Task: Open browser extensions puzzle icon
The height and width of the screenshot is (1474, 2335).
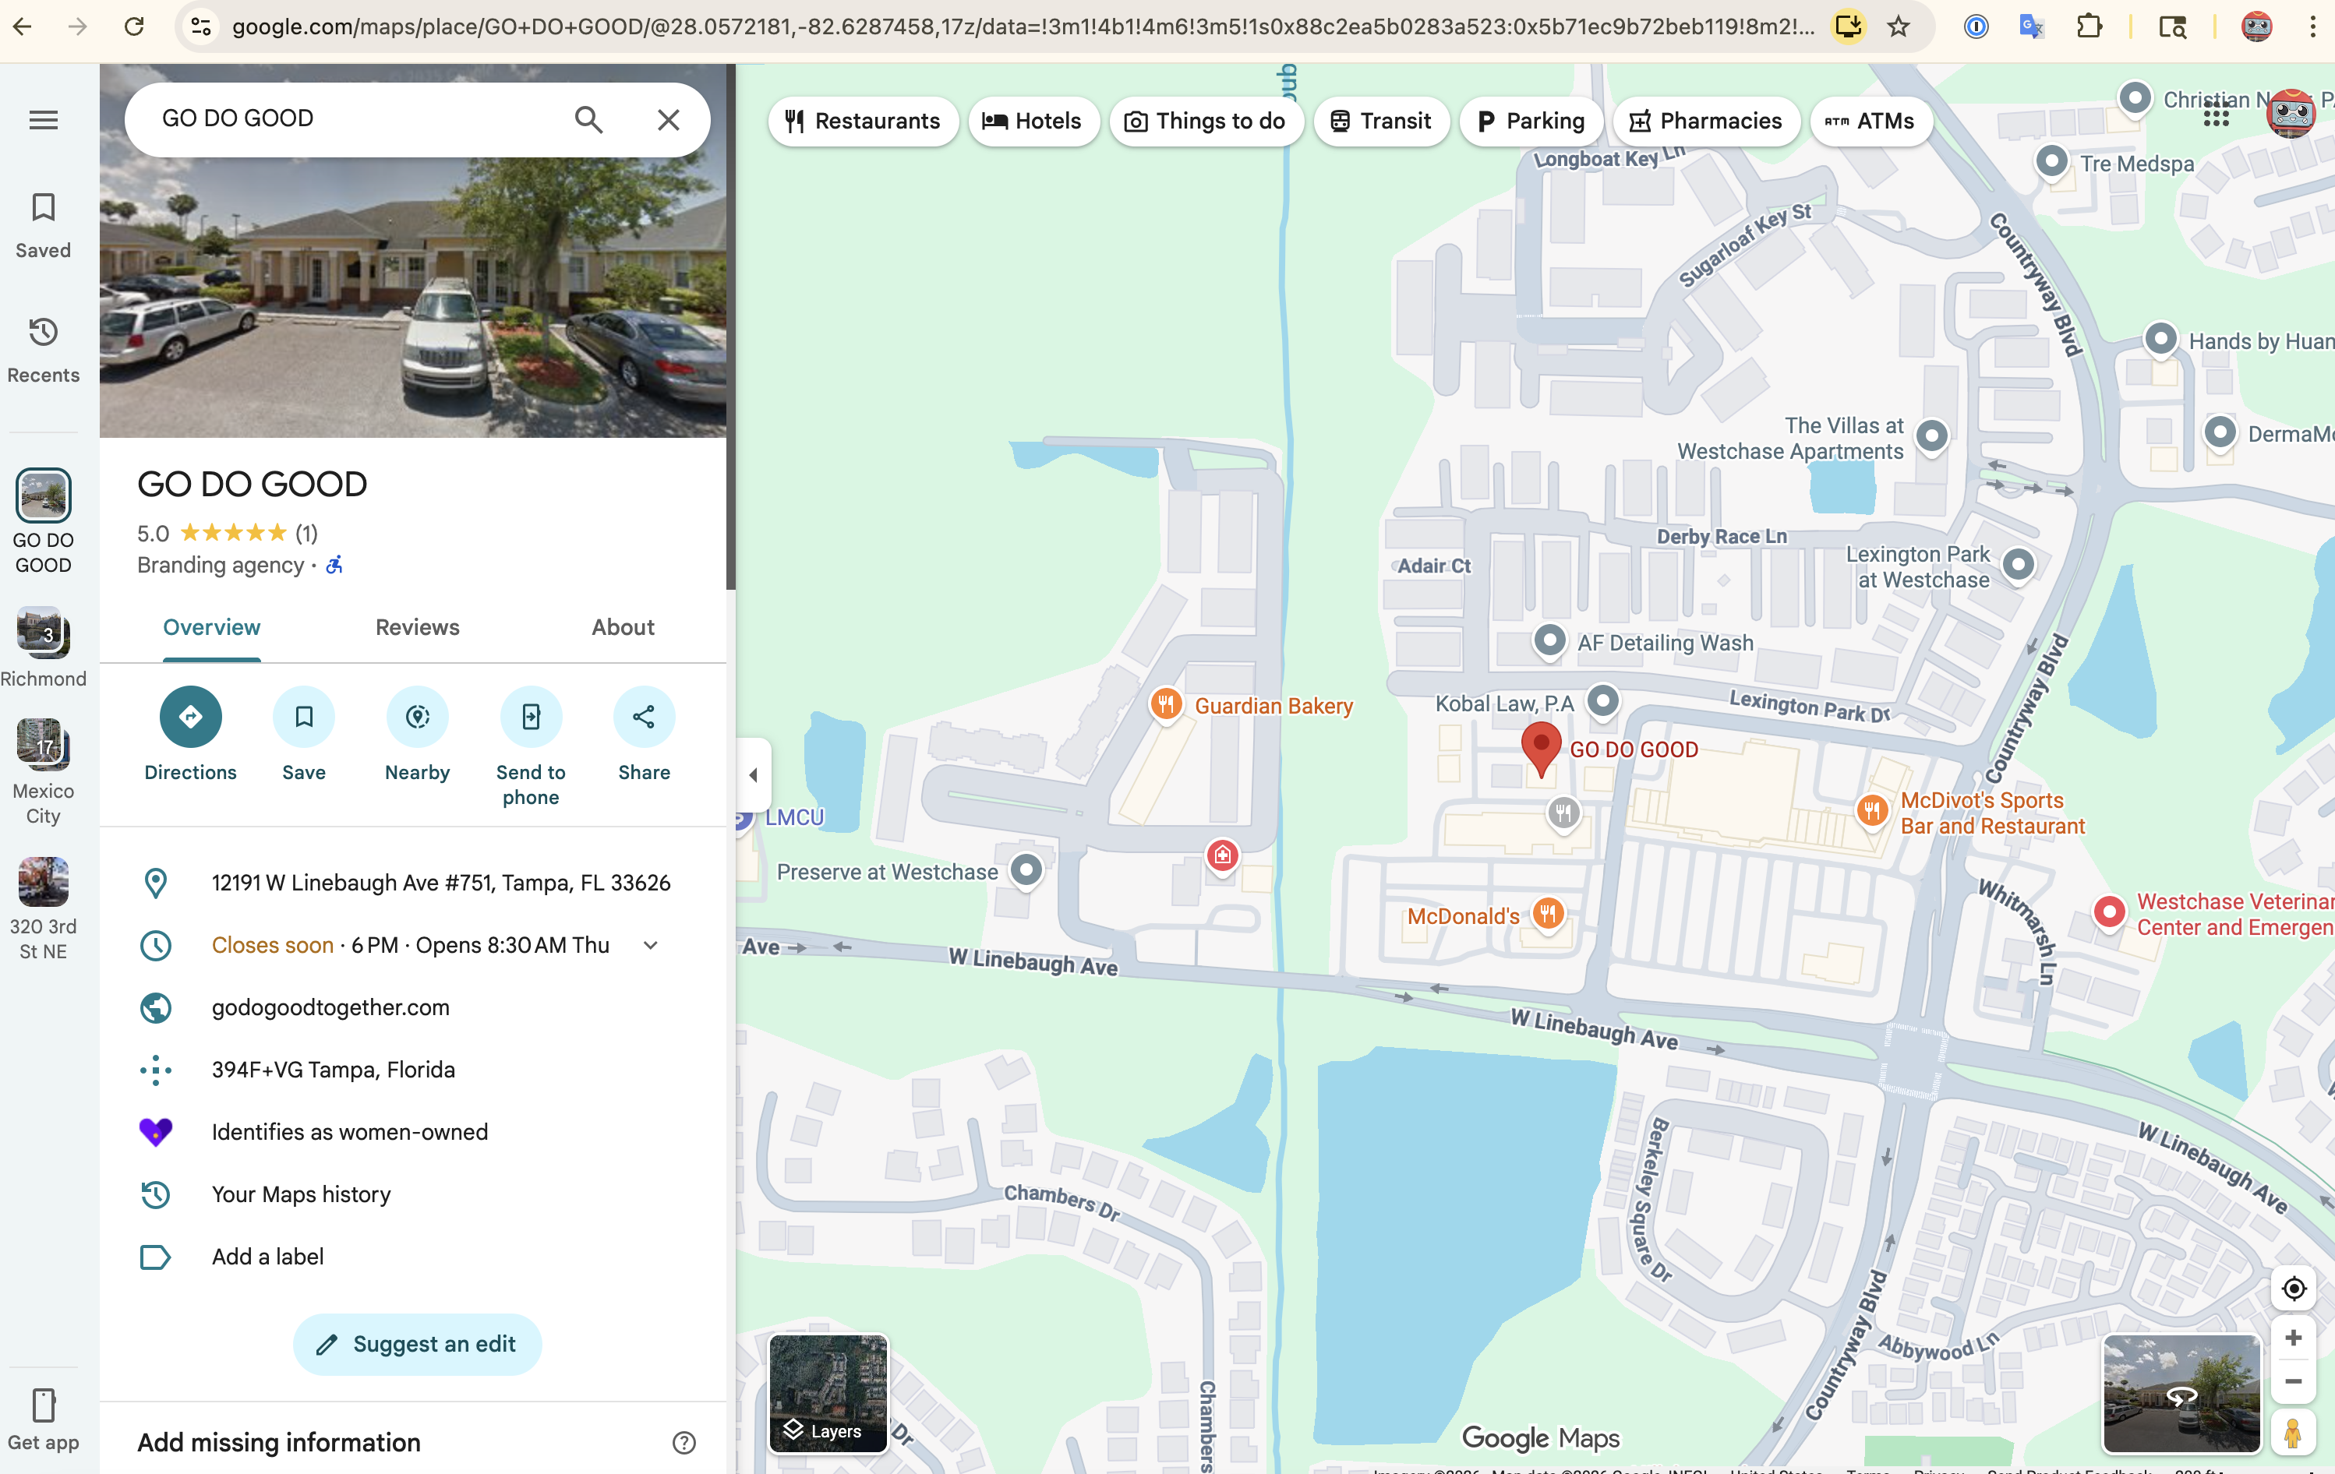Action: (2089, 26)
